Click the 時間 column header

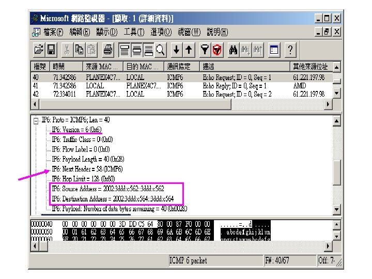tap(66, 67)
